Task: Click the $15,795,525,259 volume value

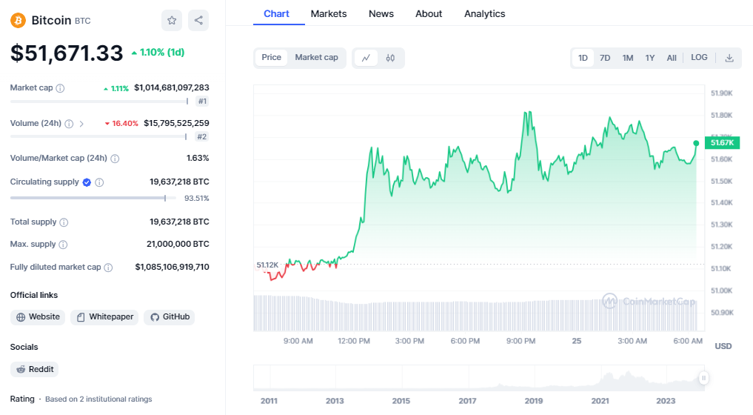Action: (x=176, y=123)
